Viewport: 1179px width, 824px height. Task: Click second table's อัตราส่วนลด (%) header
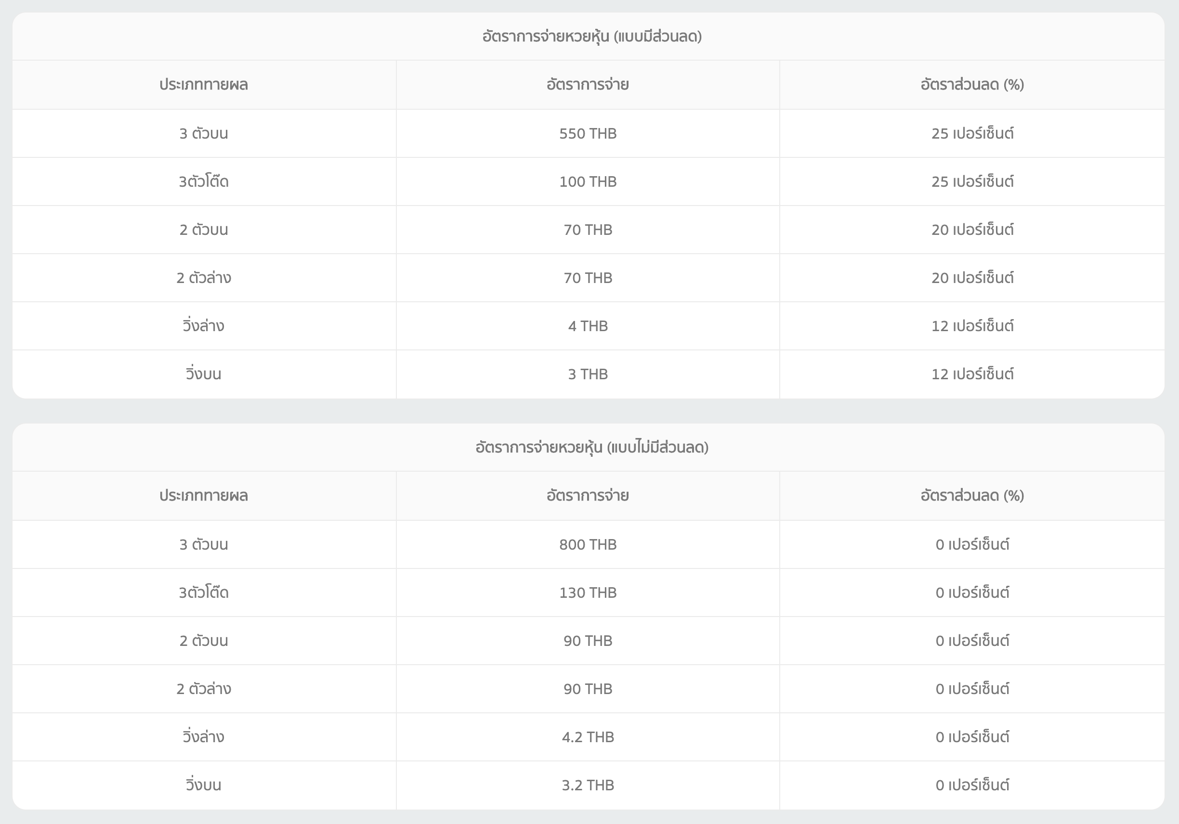972,496
